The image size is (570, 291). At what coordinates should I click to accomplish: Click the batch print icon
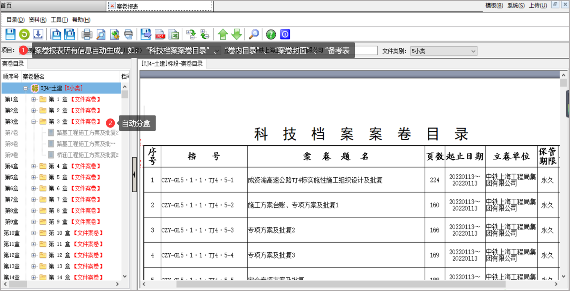coord(129,34)
